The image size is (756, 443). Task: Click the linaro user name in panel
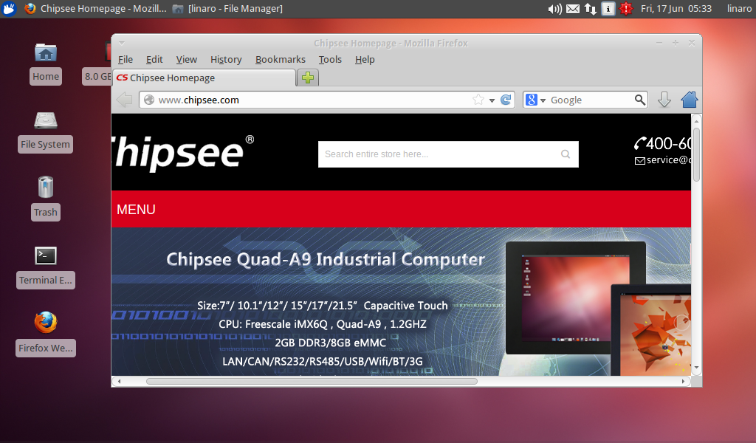[x=739, y=9]
